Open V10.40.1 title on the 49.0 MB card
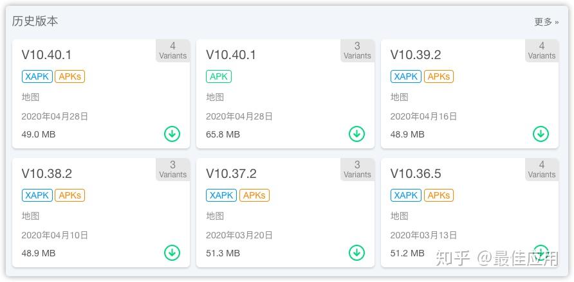Image resolution: width=574 pixels, height=282 pixels. click(x=46, y=55)
